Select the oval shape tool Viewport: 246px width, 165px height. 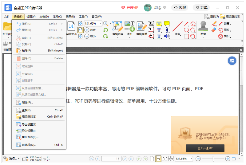tap(186, 30)
